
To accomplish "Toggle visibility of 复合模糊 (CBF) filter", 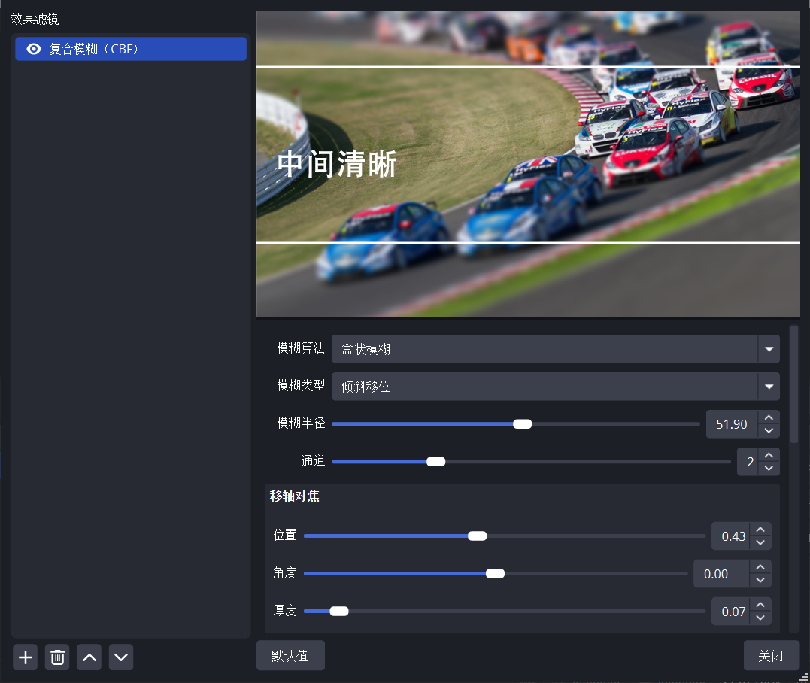I will point(33,49).
